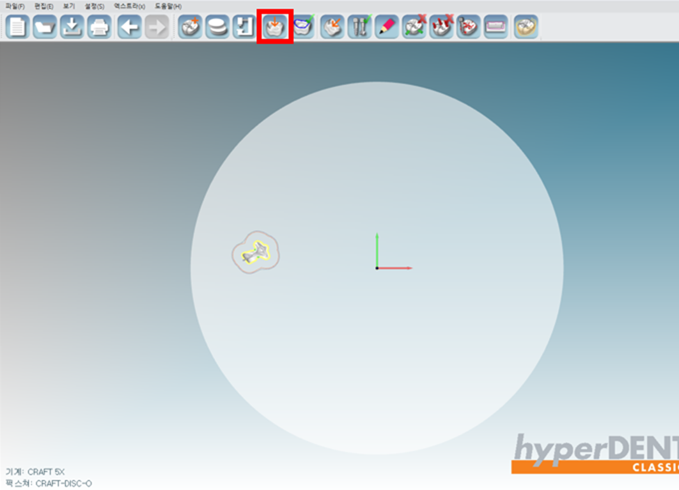Open the 파일(F) menu
Viewport: 679px width, 490px height.
click(15, 6)
